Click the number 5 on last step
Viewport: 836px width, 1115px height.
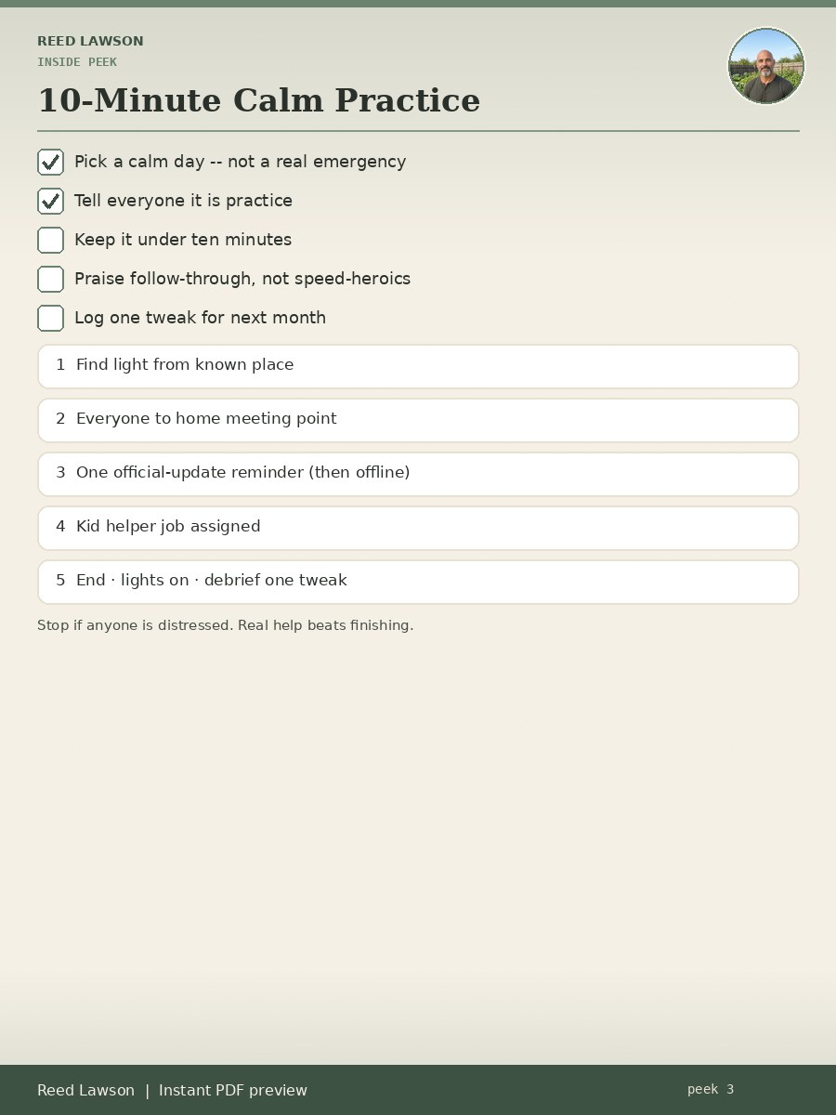coord(60,581)
